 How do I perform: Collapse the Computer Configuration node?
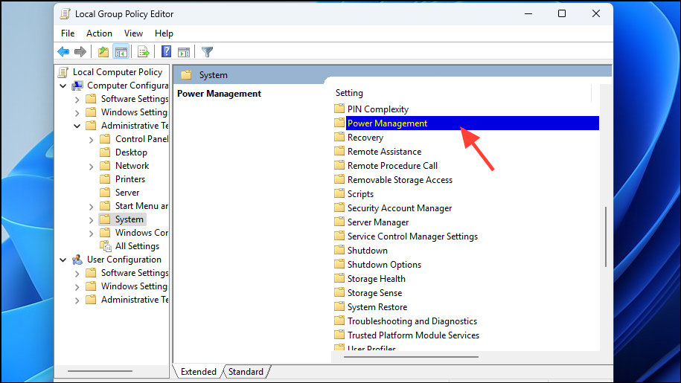[63, 86]
